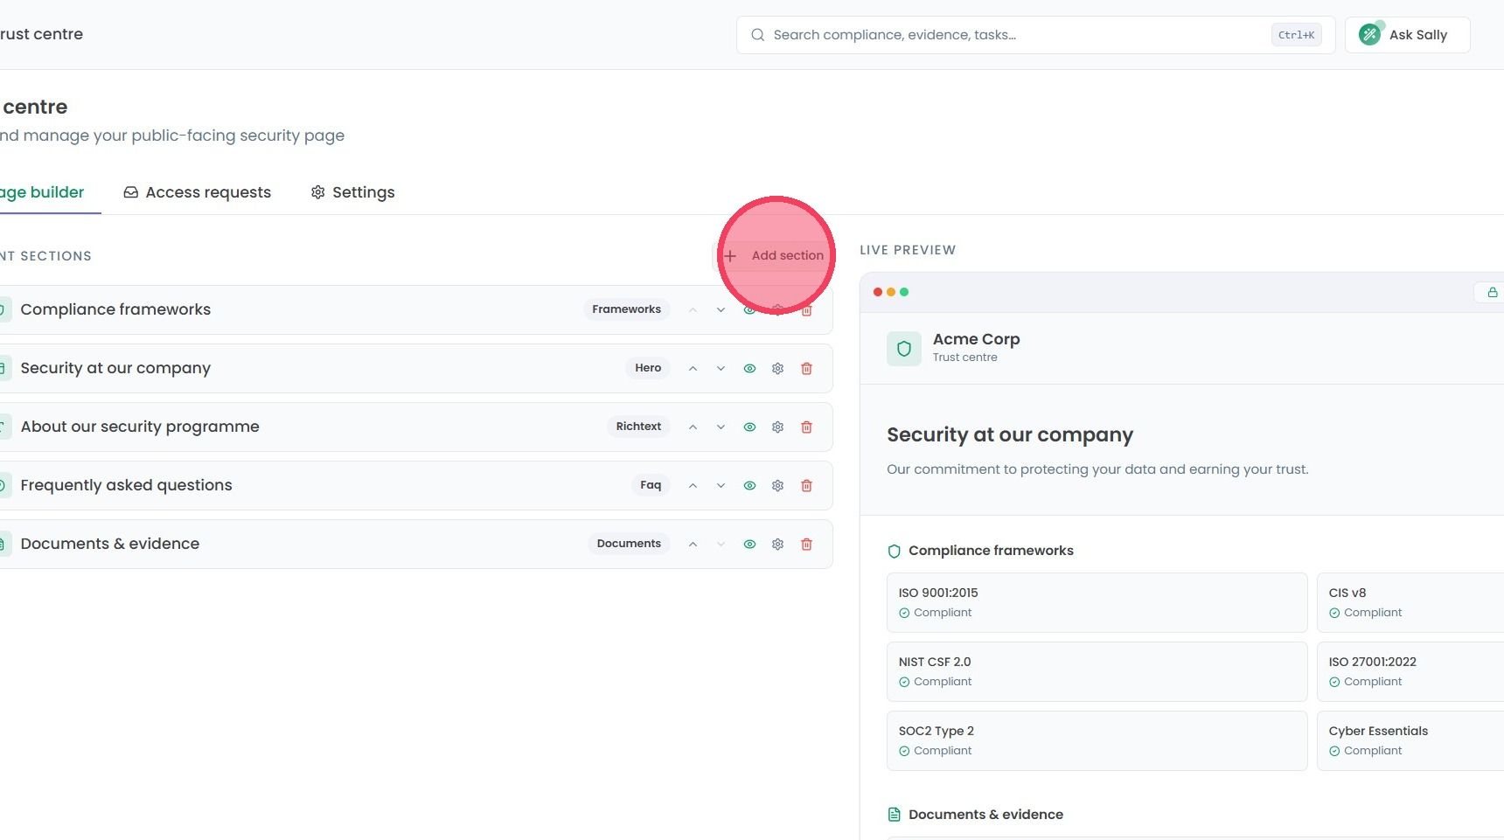Click the Richtext type badge
1504x840 pixels.
tap(638, 427)
